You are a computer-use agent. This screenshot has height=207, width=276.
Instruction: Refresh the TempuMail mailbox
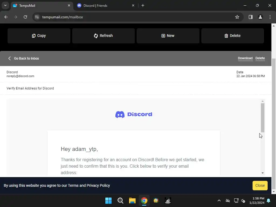(x=103, y=36)
